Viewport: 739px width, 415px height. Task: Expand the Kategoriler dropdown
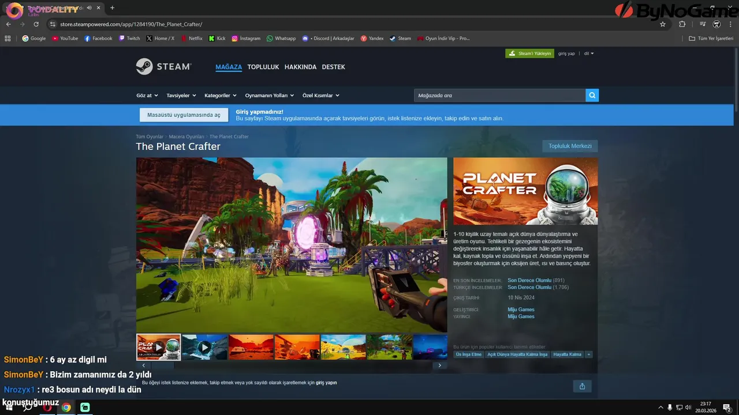point(221,96)
